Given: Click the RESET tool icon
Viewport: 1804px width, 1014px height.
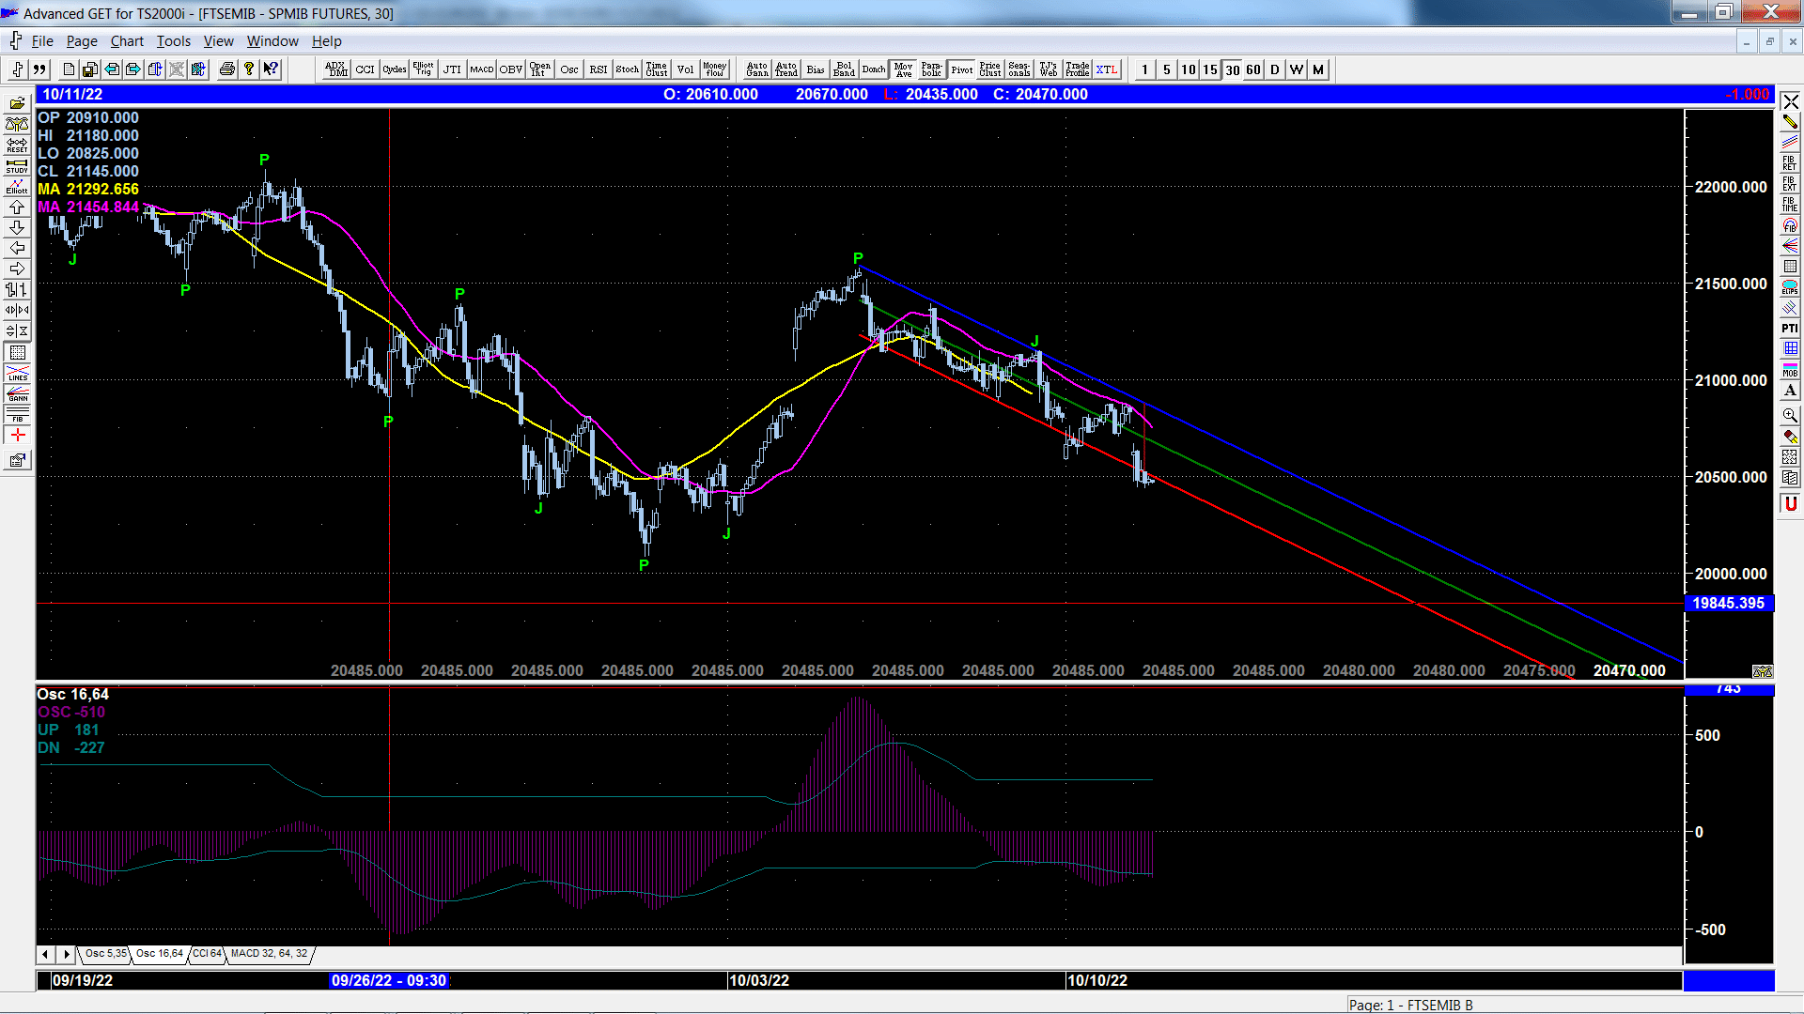Looking at the screenshot, I should (17, 145).
